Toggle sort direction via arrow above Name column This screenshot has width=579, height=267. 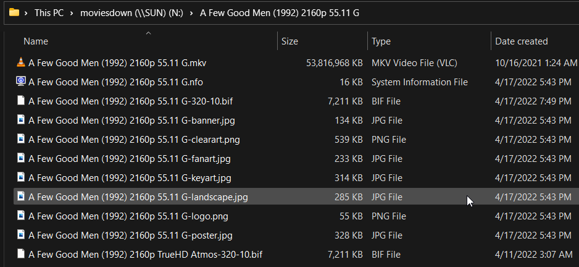pos(148,33)
